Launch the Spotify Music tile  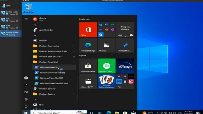pyautogui.click(x=107, y=66)
